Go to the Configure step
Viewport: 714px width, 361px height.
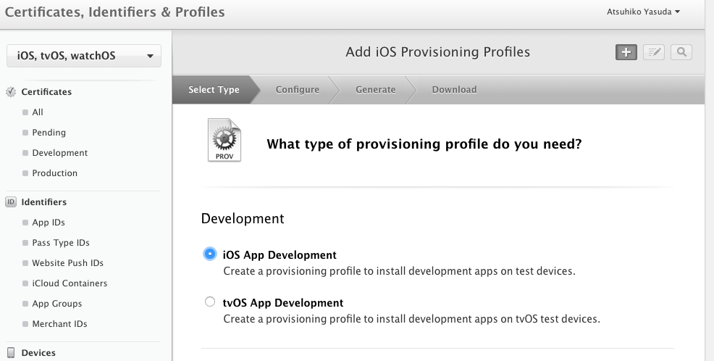(298, 89)
